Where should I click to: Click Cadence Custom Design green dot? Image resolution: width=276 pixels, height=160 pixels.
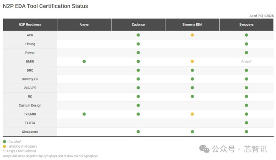pyautogui.click(x=138, y=105)
